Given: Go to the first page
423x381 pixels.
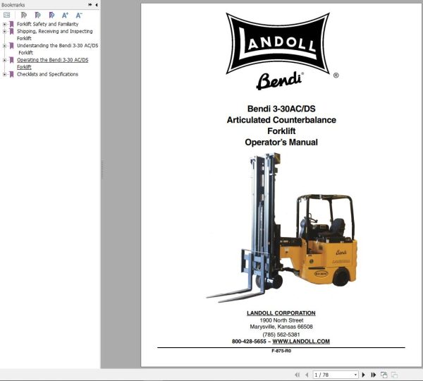Looking at the screenshot, I should coord(298,375).
